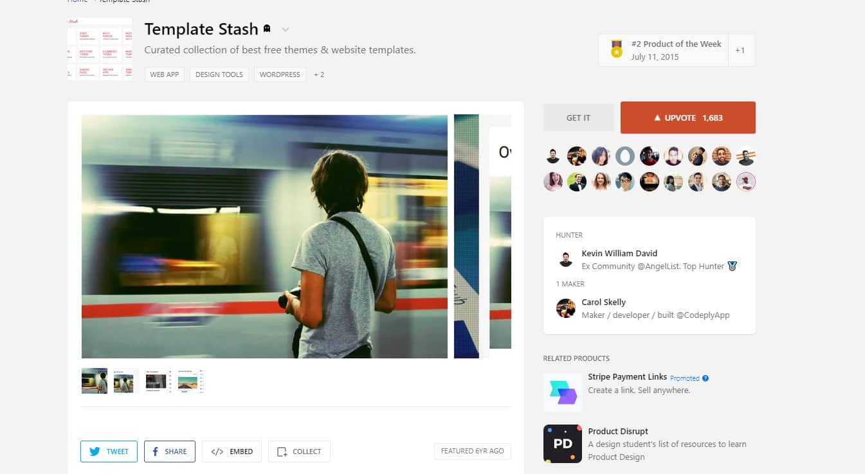Image resolution: width=865 pixels, height=474 pixels.
Task: Open the last upvoter avatar in bottom row
Action: [746, 182]
